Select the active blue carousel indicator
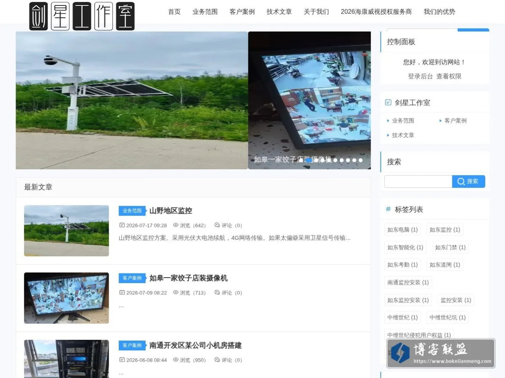The width and height of the screenshot is (505, 378). pyautogui.click(x=309, y=160)
